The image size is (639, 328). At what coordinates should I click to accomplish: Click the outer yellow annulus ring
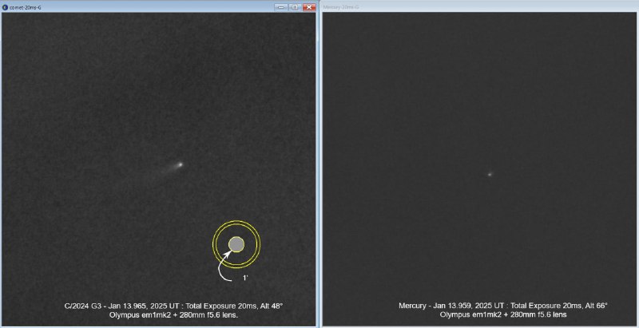pos(236,221)
